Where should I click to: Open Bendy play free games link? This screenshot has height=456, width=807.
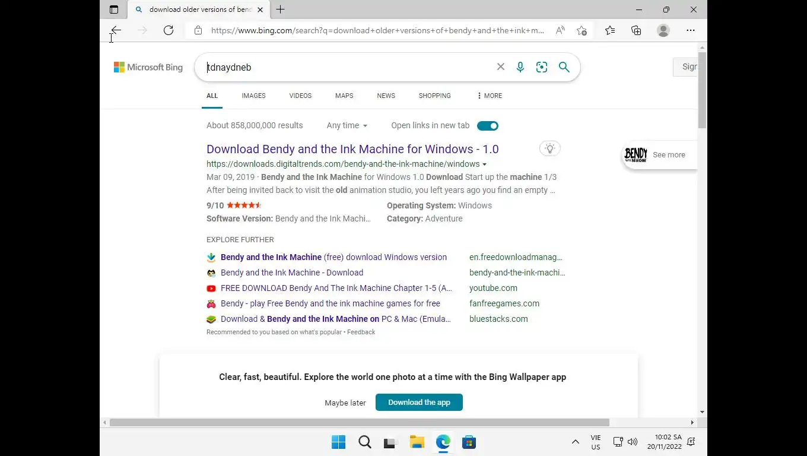click(x=331, y=303)
